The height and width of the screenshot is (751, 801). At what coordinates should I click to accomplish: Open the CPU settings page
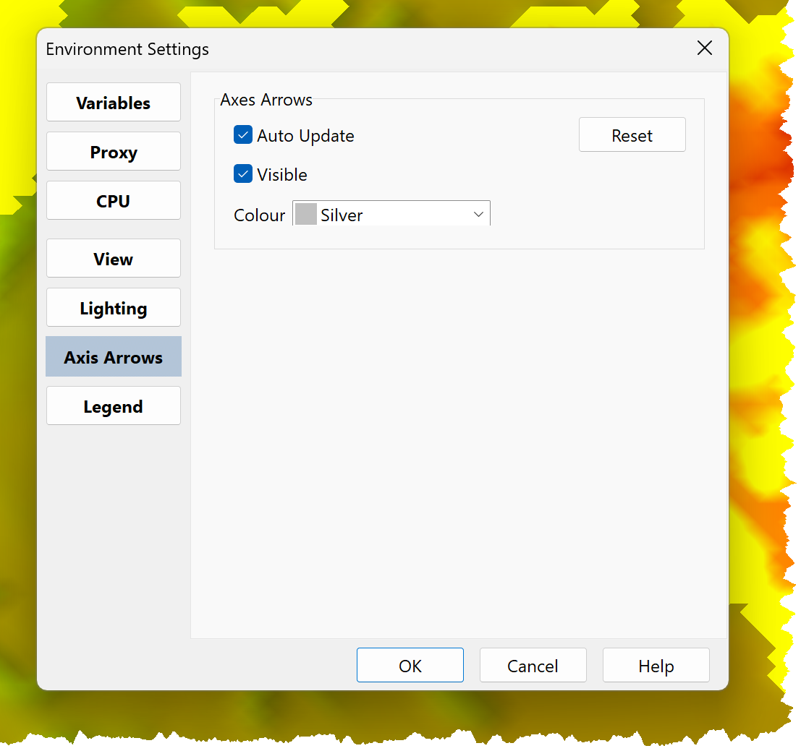point(114,200)
